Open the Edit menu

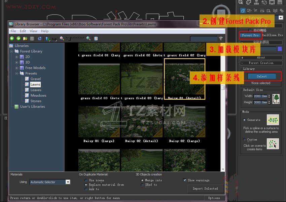click(x=23, y=31)
